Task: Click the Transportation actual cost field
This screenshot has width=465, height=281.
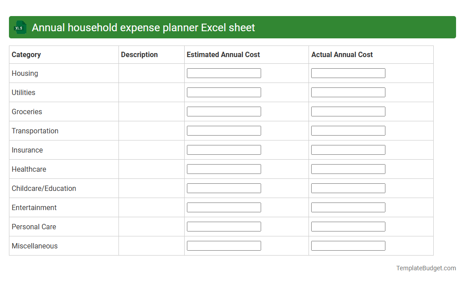Action: pyautogui.click(x=348, y=130)
